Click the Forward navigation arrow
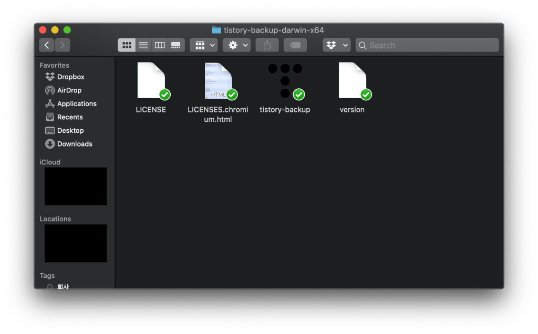 point(63,45)
